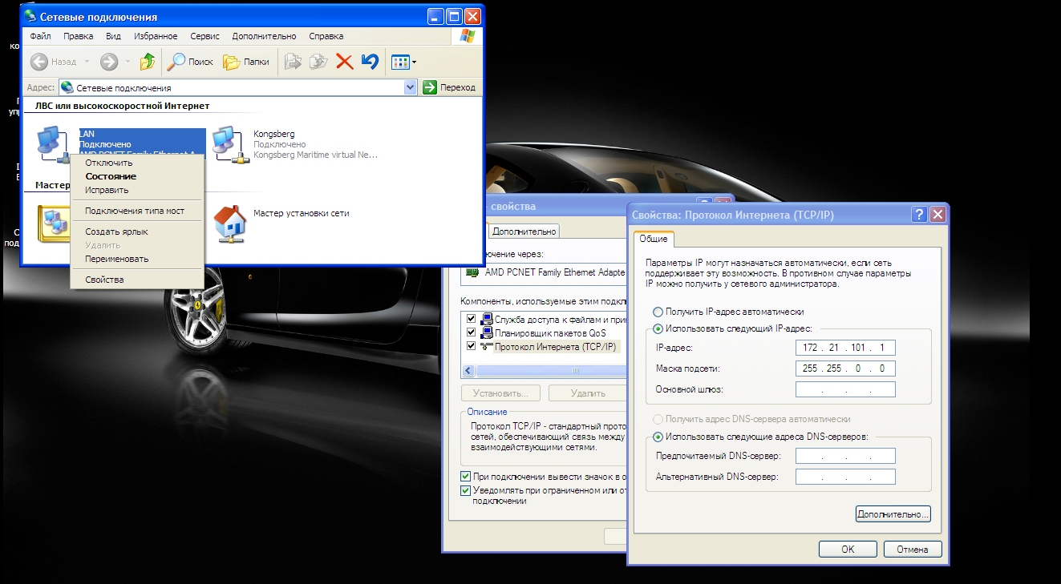Uncheck 'Протокол Интернета (TCP/IP)' component checkbox
Screen dimensions: 1061x584
point(471,346)
